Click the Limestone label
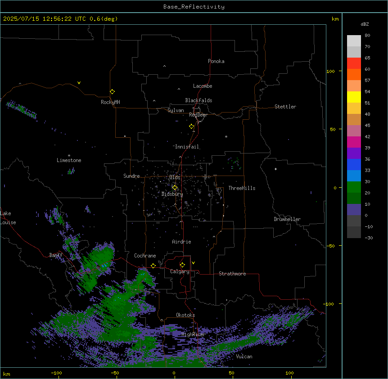 pos(69,160)
